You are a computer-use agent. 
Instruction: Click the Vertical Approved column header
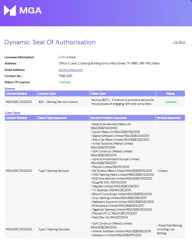click(x=168, y=118)
